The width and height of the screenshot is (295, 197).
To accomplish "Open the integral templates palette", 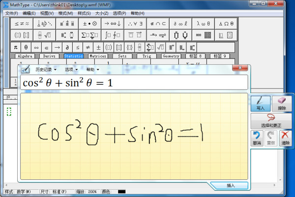I will [113, 35].
